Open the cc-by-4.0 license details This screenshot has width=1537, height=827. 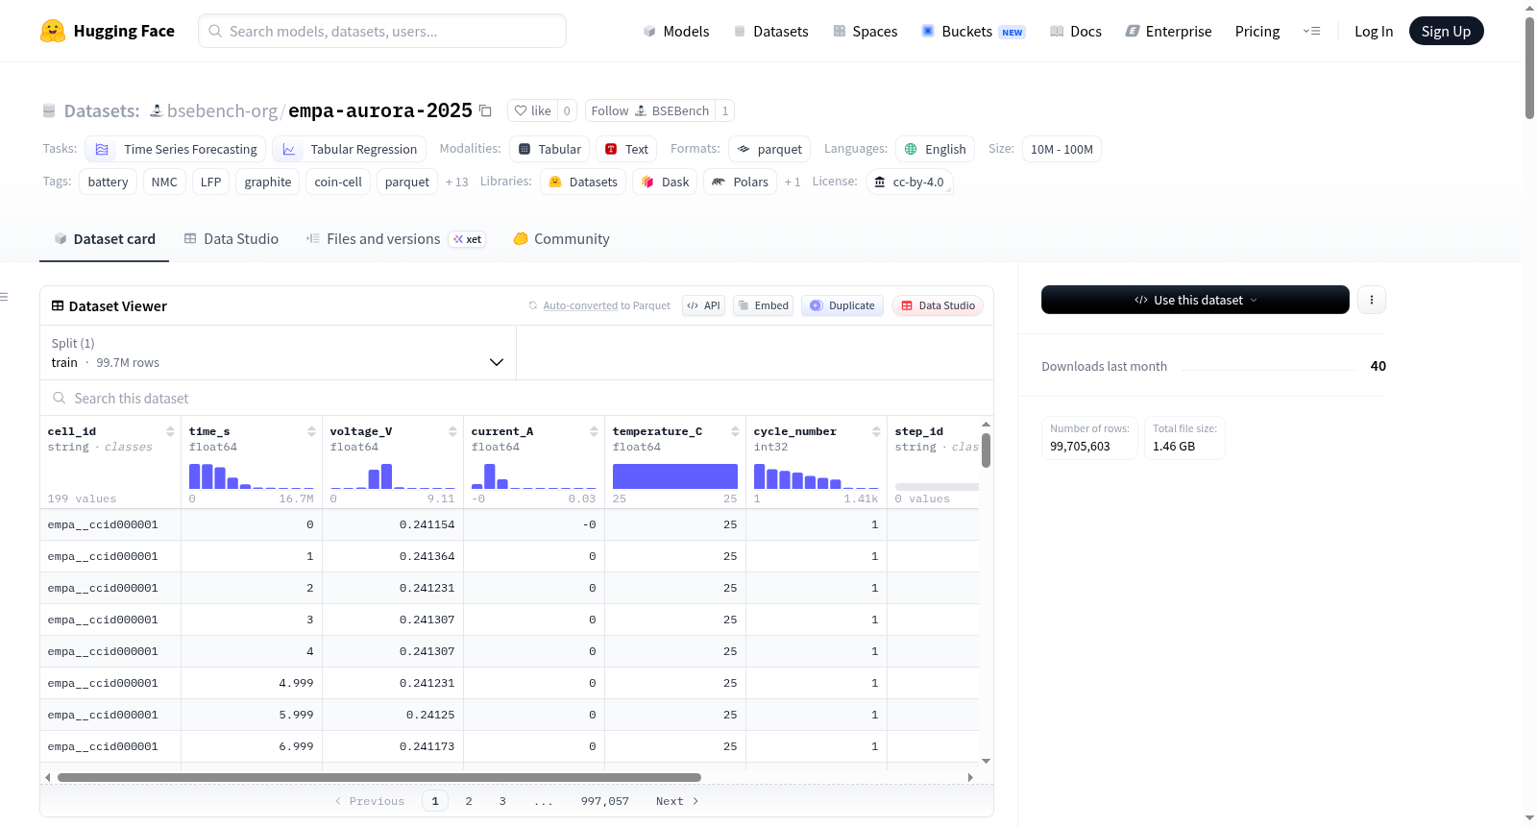(x=909, y=182)
